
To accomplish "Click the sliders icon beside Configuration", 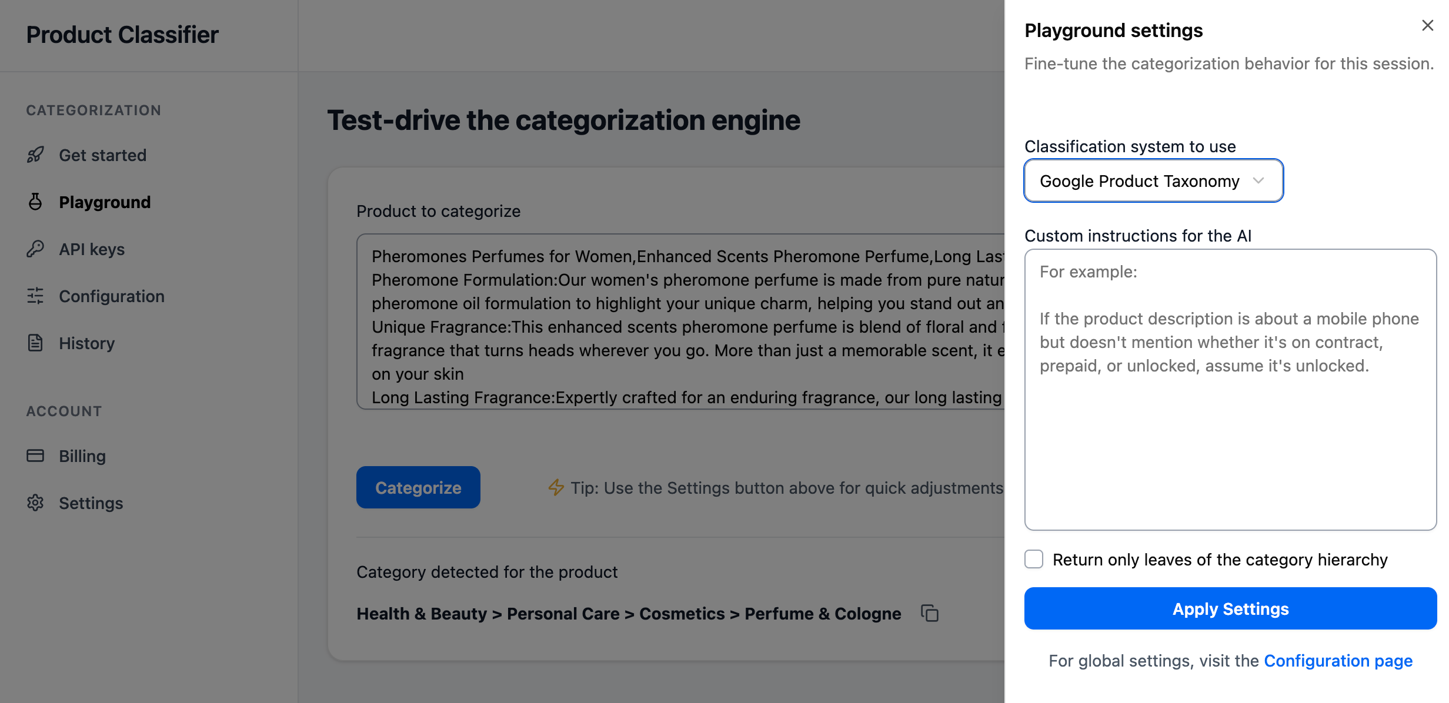I will 35,296.
